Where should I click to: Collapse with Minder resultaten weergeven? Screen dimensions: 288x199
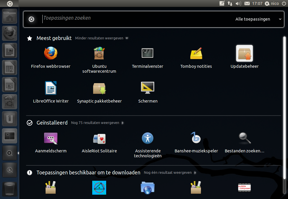click(x=102, y=38)
